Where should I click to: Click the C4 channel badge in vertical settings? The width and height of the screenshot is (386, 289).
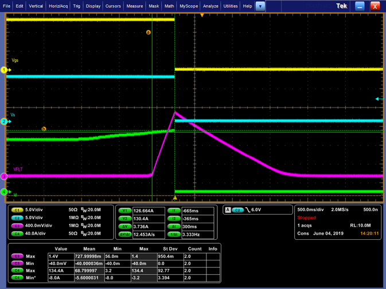pos(17,233)
